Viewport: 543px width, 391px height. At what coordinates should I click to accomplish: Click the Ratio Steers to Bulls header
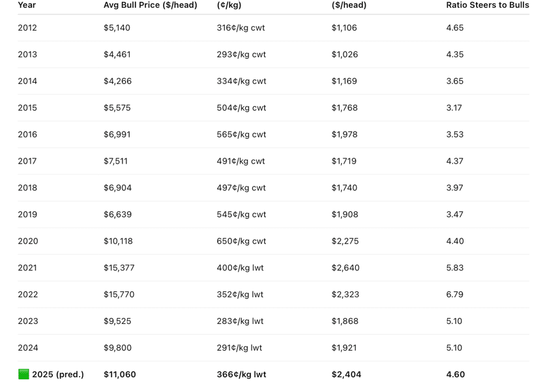(x=487, y=5)
